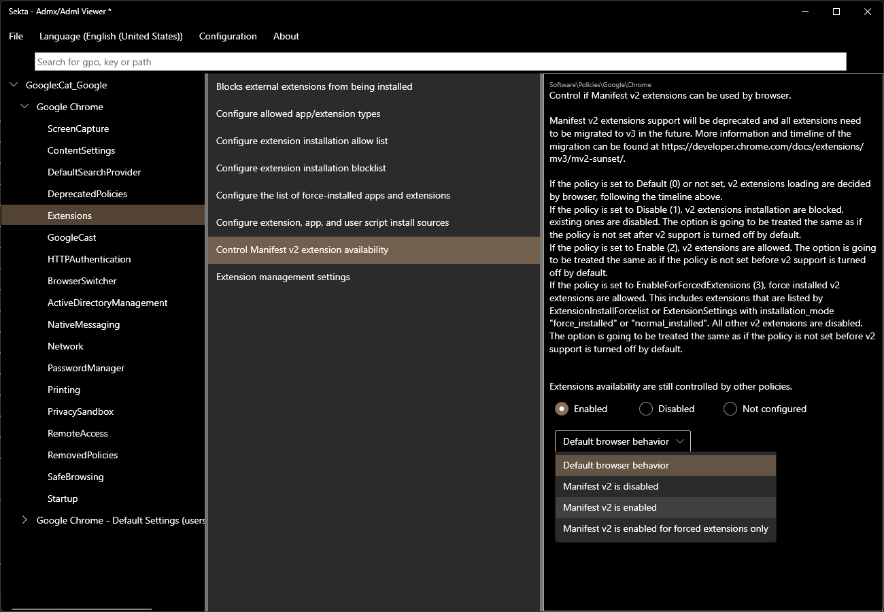This screenshot has width=884, height=612.
Task: Select the GoogleCast category
Action: tap(103, 237)
